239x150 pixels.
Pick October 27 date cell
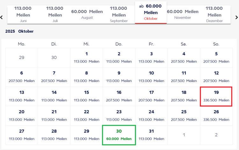pos(22,135)
